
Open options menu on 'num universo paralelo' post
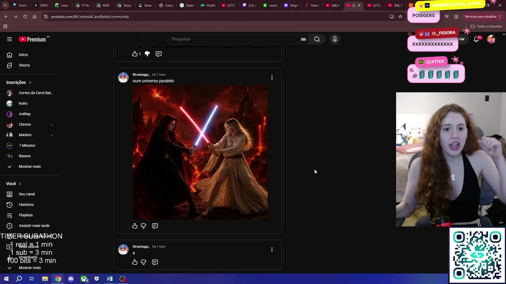click(272, 78)
